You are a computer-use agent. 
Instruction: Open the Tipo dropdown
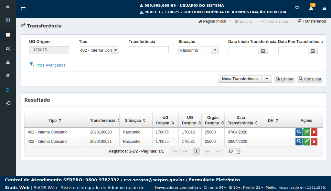point(99,50)
